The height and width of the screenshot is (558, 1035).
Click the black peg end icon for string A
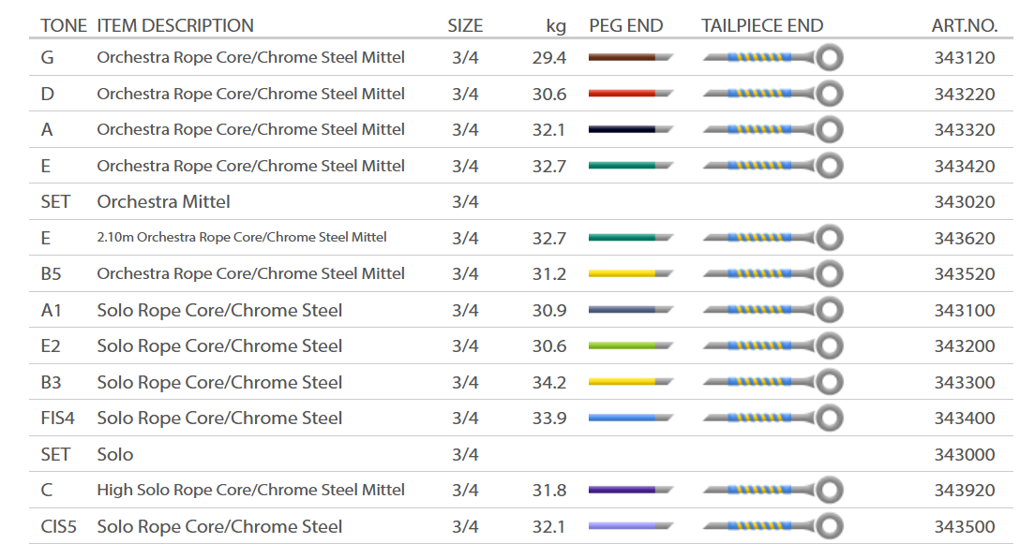tap(629, 130)
